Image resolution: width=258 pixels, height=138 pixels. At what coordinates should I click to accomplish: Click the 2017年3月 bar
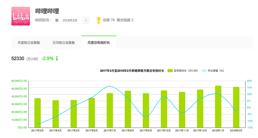(x=38, y=113)
